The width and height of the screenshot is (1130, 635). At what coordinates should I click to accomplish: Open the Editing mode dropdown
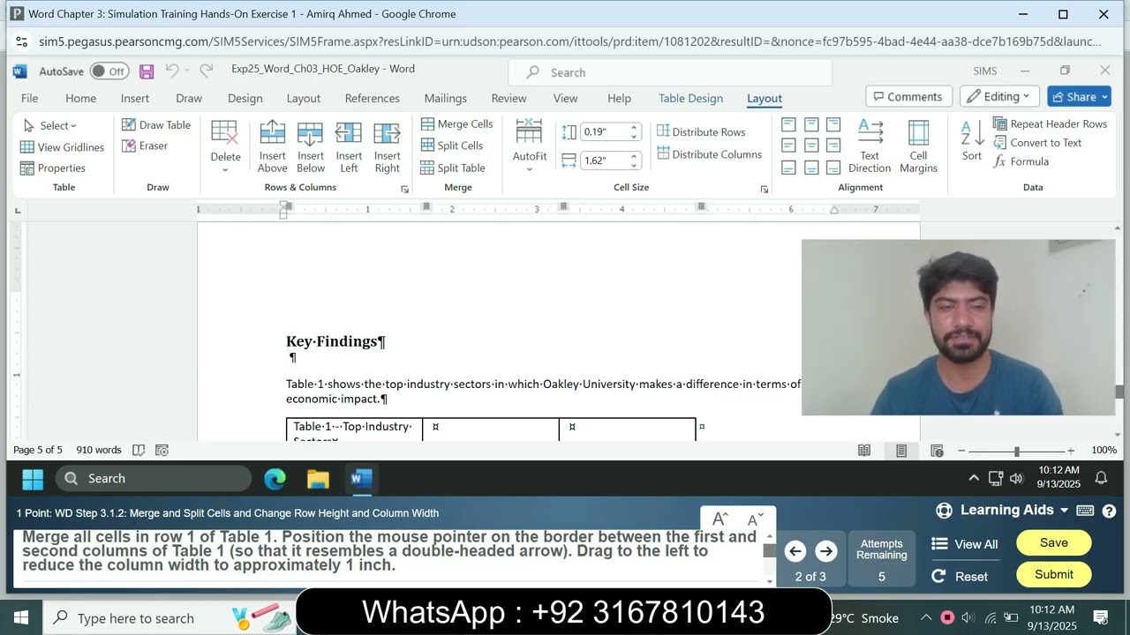(1000, 97)
